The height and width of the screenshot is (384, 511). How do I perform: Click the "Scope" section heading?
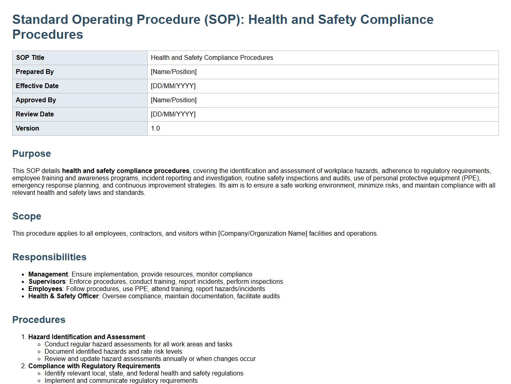point(27,216)
